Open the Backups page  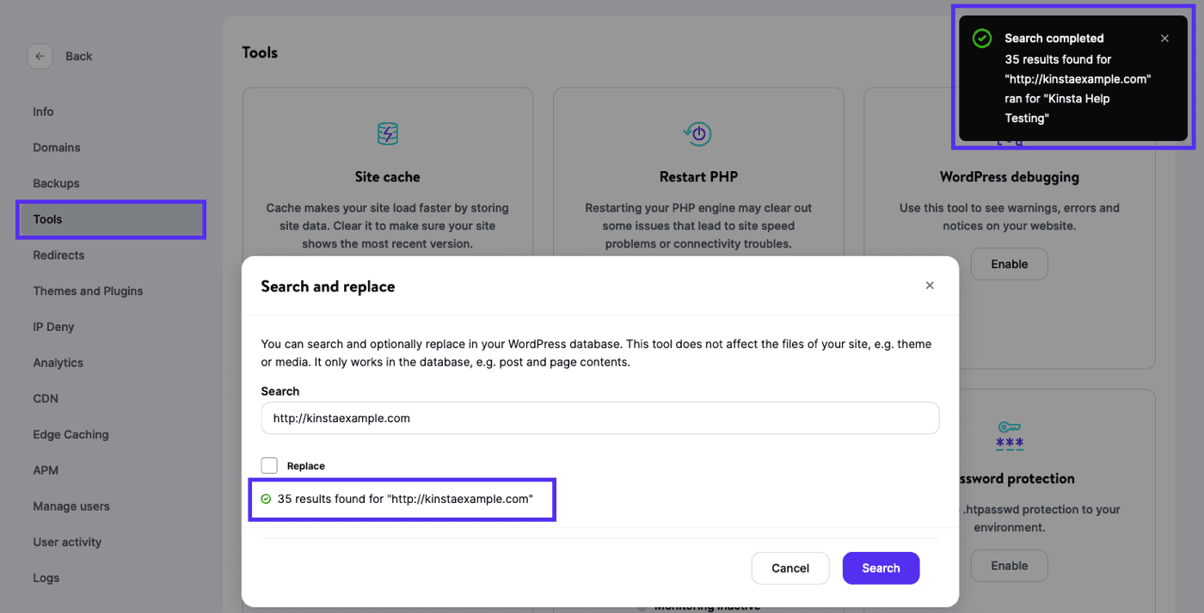point(56,183)
